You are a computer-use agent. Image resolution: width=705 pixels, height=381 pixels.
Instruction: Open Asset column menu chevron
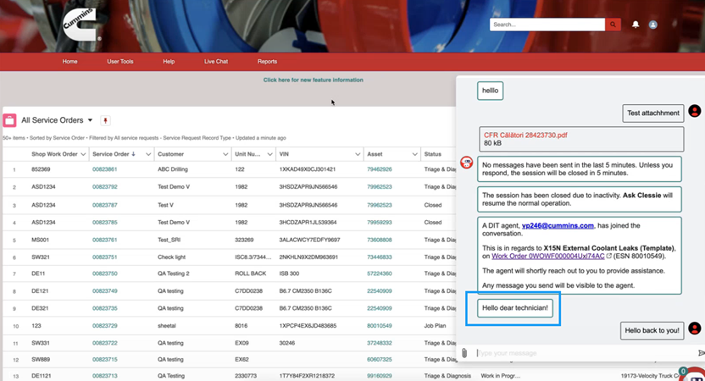click(414, 155)
